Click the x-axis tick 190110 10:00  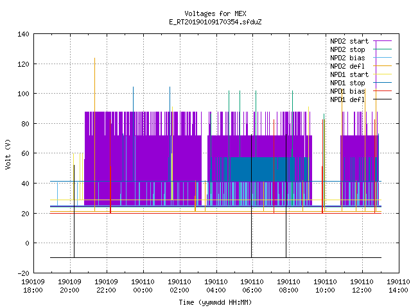click(x=326, y=286)
